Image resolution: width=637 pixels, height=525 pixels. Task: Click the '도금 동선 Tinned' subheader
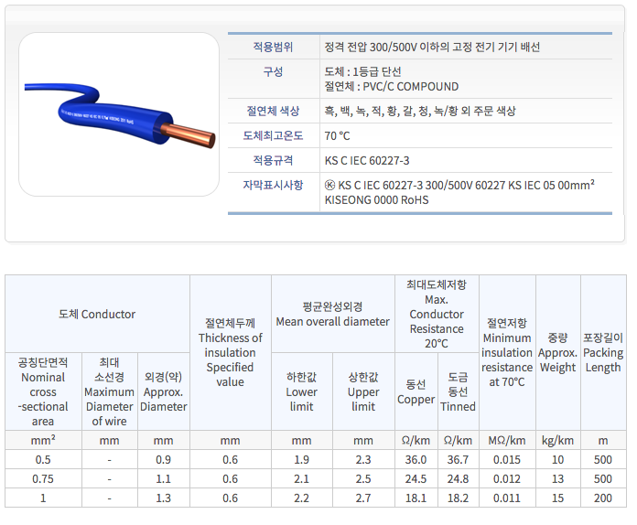pyautogui.click(x=458, y=391)
